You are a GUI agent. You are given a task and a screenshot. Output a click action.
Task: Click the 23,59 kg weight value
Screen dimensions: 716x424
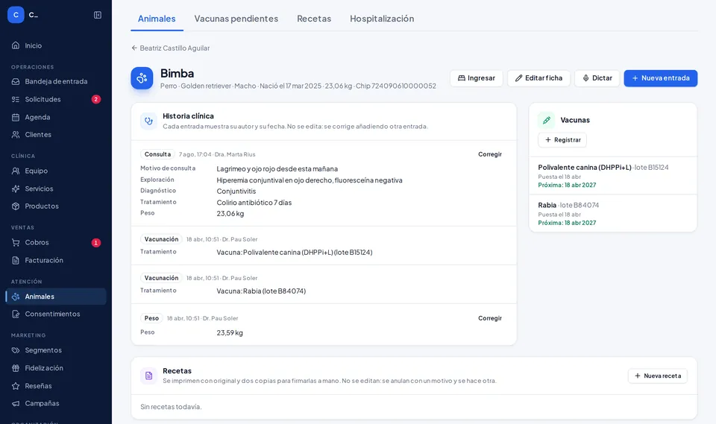[x=230, y=333]
